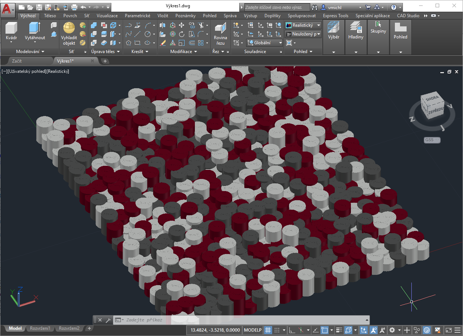Click the Vyhladit objekt smooth mesh tool
463x336 pixels.
click(69, 34)
